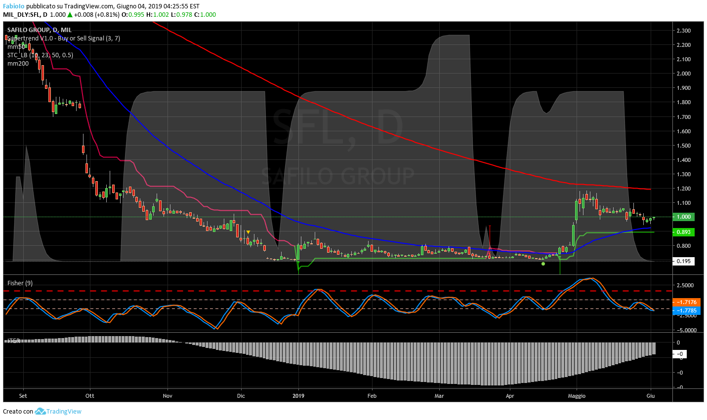
Task: Select the Supertrend V1.0 indicator label
Action: (64, 38)
